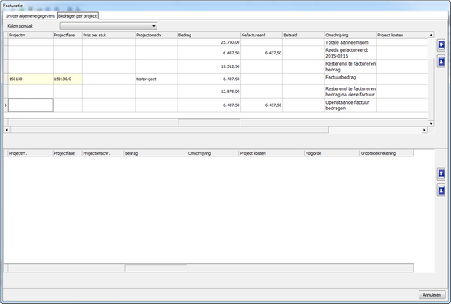This screenshot has height=304, width=451.
Task: Click Projectomschr. column header in lower grid
Action: (103, 153)
